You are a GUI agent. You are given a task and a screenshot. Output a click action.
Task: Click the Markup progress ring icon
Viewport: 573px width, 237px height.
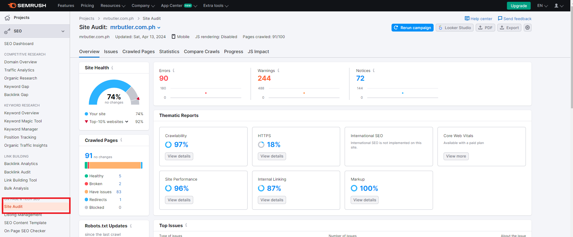coord(354,188)
